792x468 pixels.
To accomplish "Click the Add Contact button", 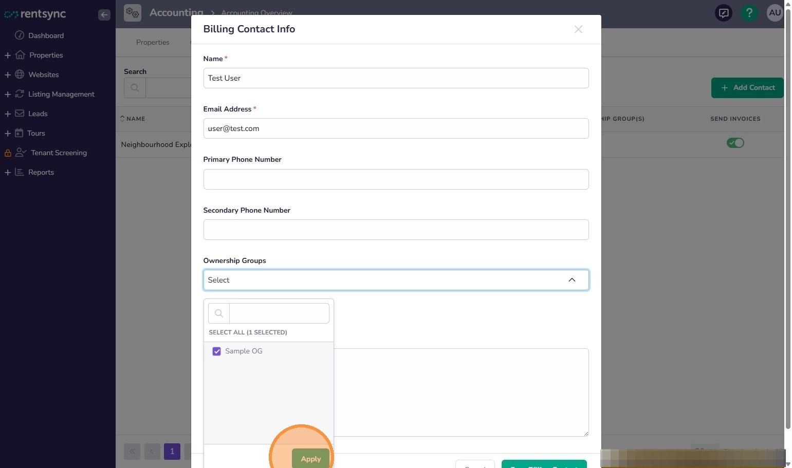I will click(x=747, y=88).
